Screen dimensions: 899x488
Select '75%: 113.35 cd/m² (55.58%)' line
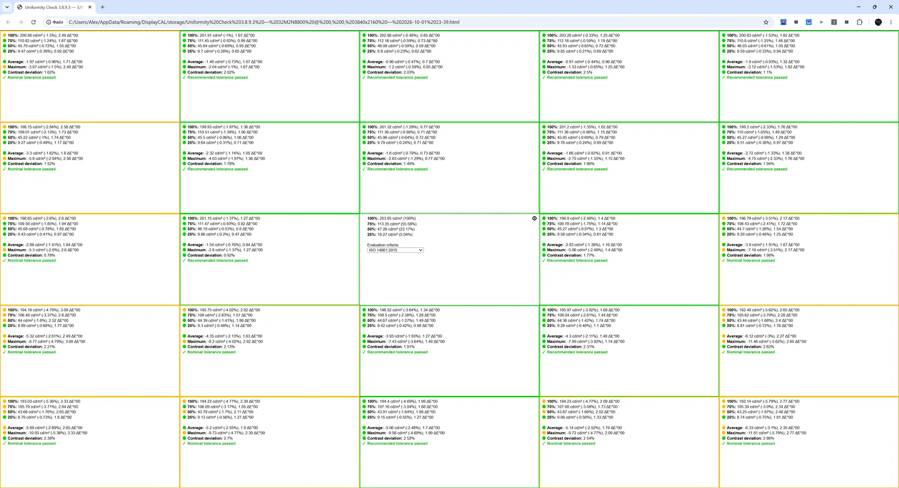[391, 224]
